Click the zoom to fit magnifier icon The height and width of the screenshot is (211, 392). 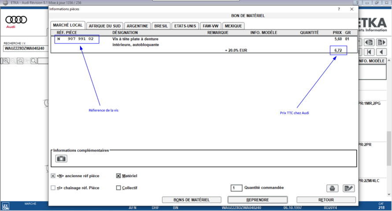coord(20,61)
